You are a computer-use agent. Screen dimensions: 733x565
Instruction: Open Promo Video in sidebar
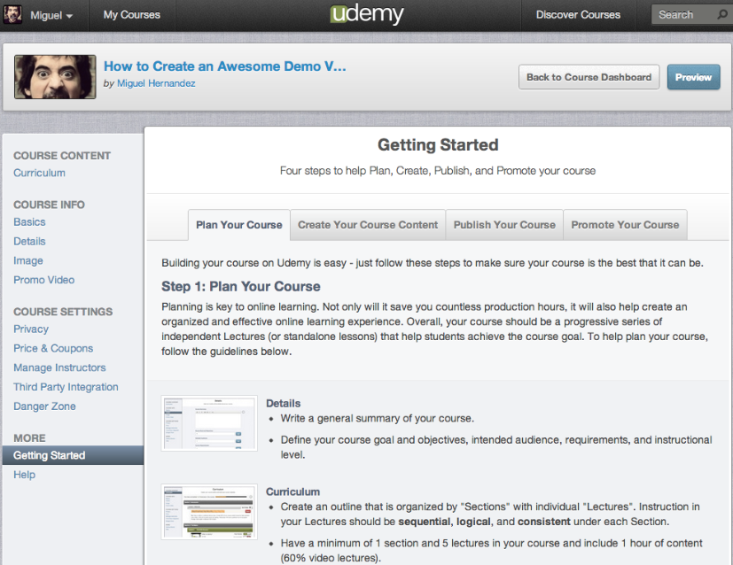click(x=44, y=280)
